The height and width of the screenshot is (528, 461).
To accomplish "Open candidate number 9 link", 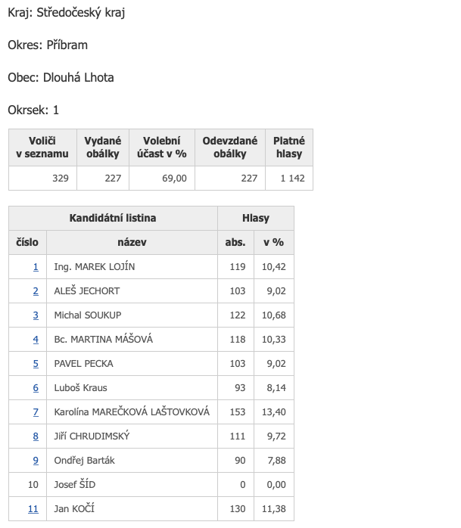I will tap(36, 461).
